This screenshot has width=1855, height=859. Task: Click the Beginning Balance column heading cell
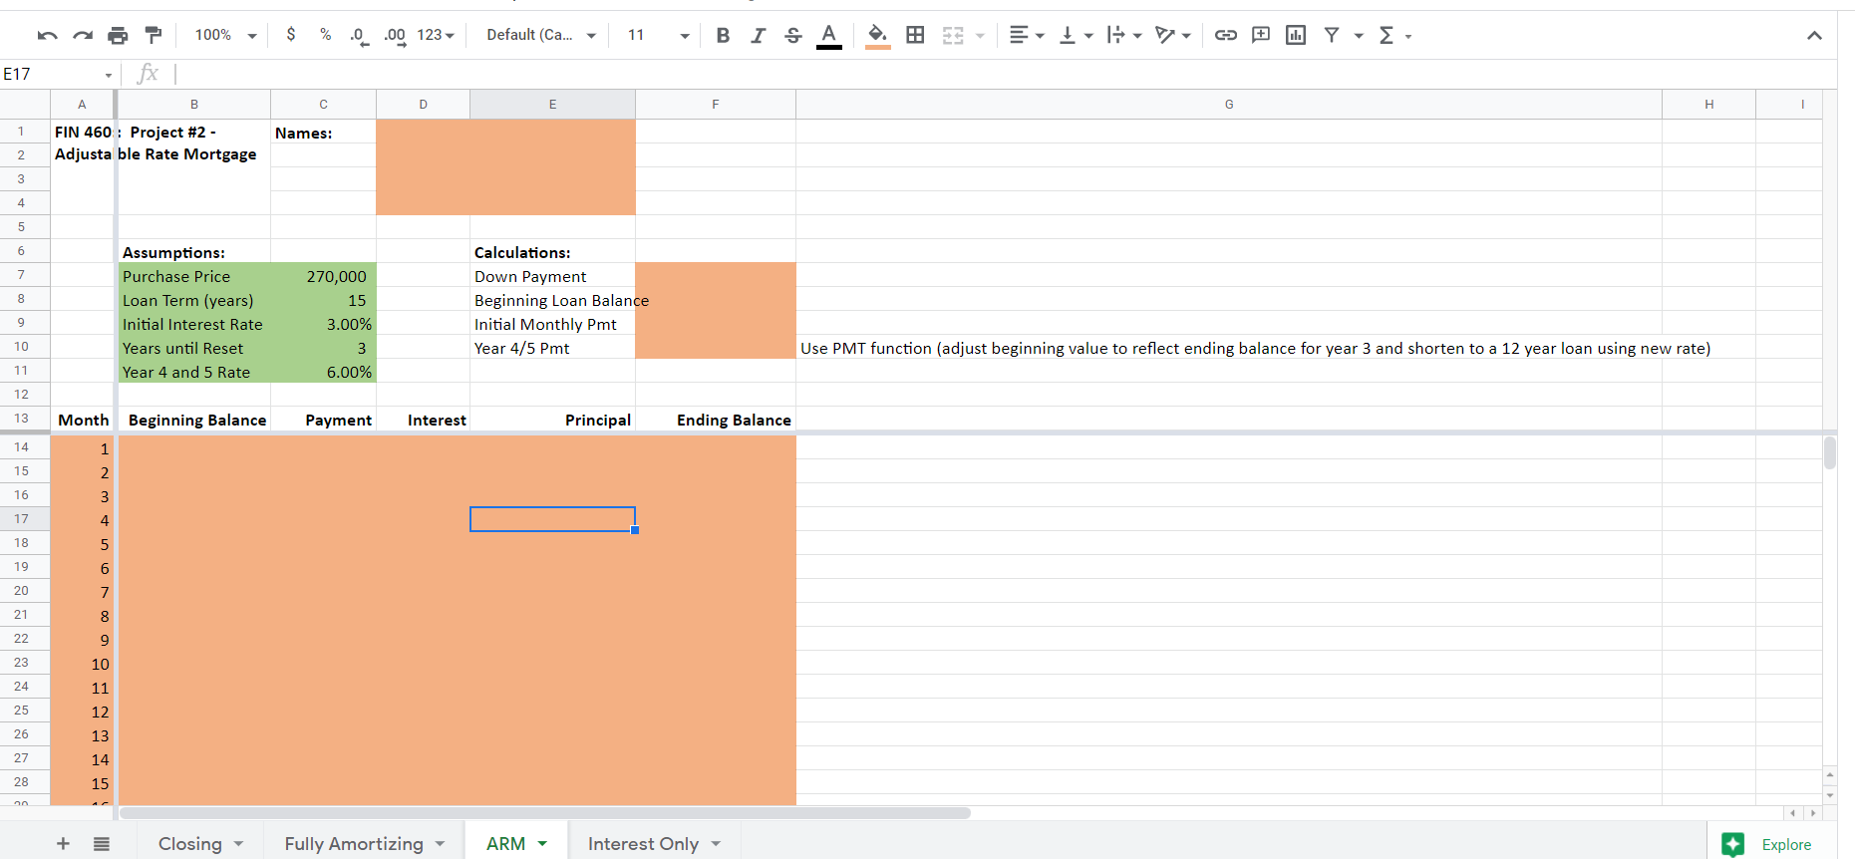pyautogui.click(x=194, y=420)
